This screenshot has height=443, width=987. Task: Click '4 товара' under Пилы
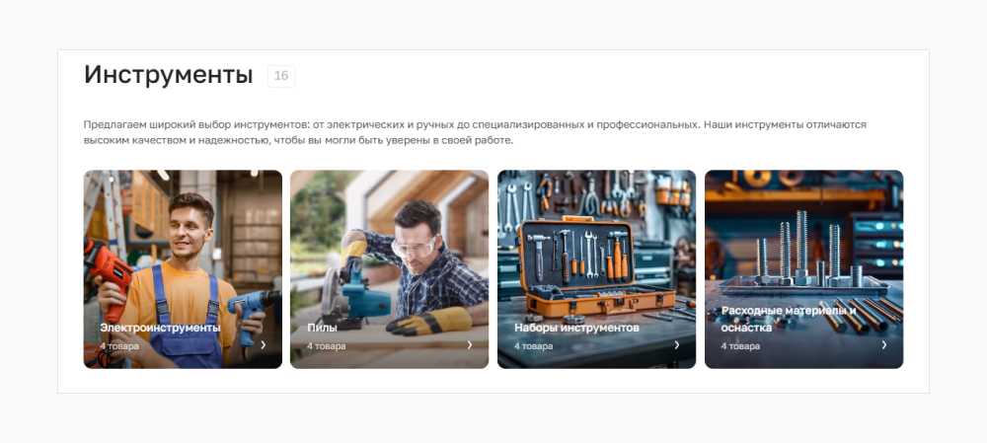click(x=326, y=346)
